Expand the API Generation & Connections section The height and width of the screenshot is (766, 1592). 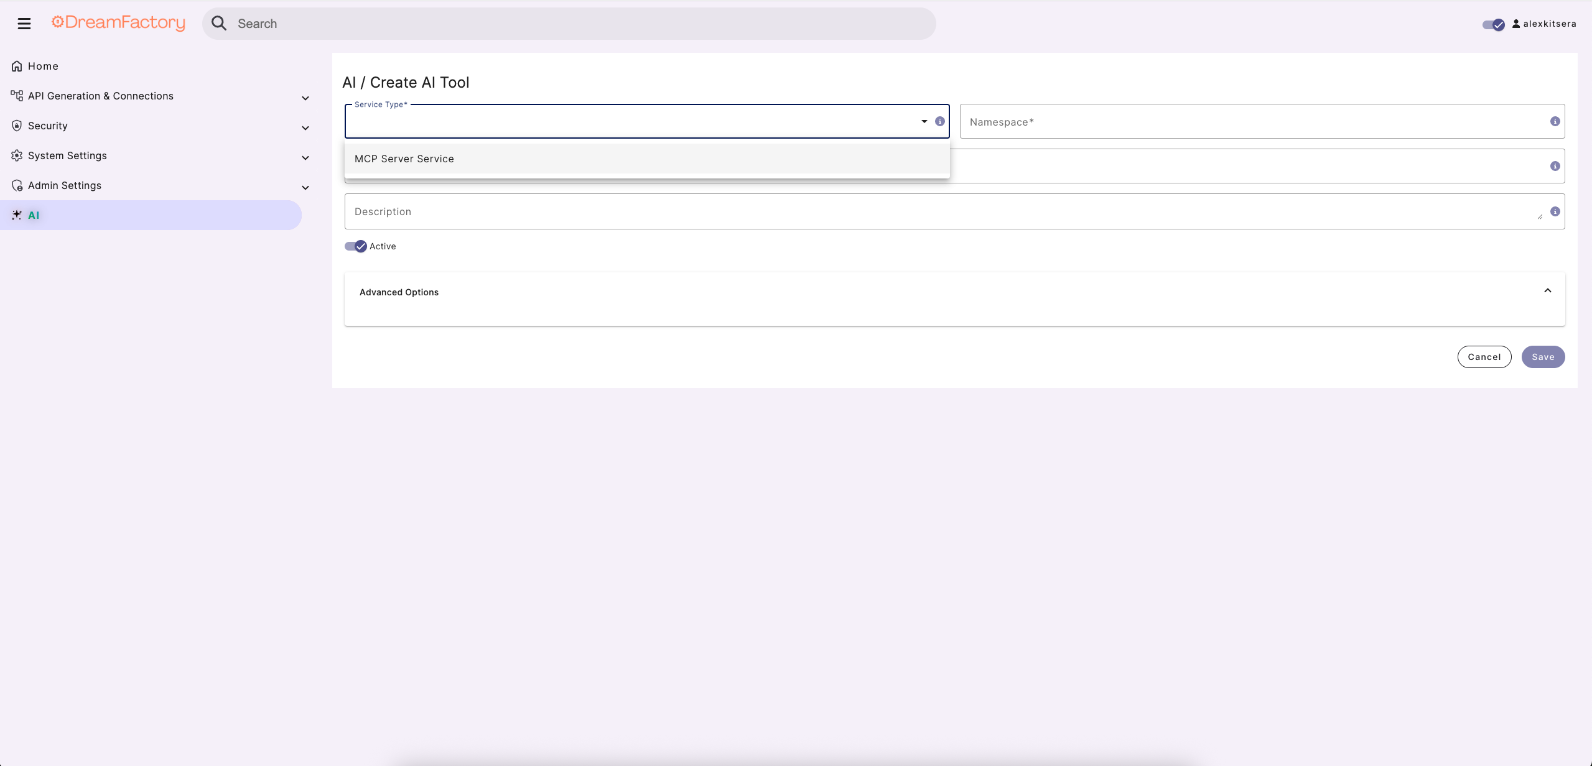[305, 98]
